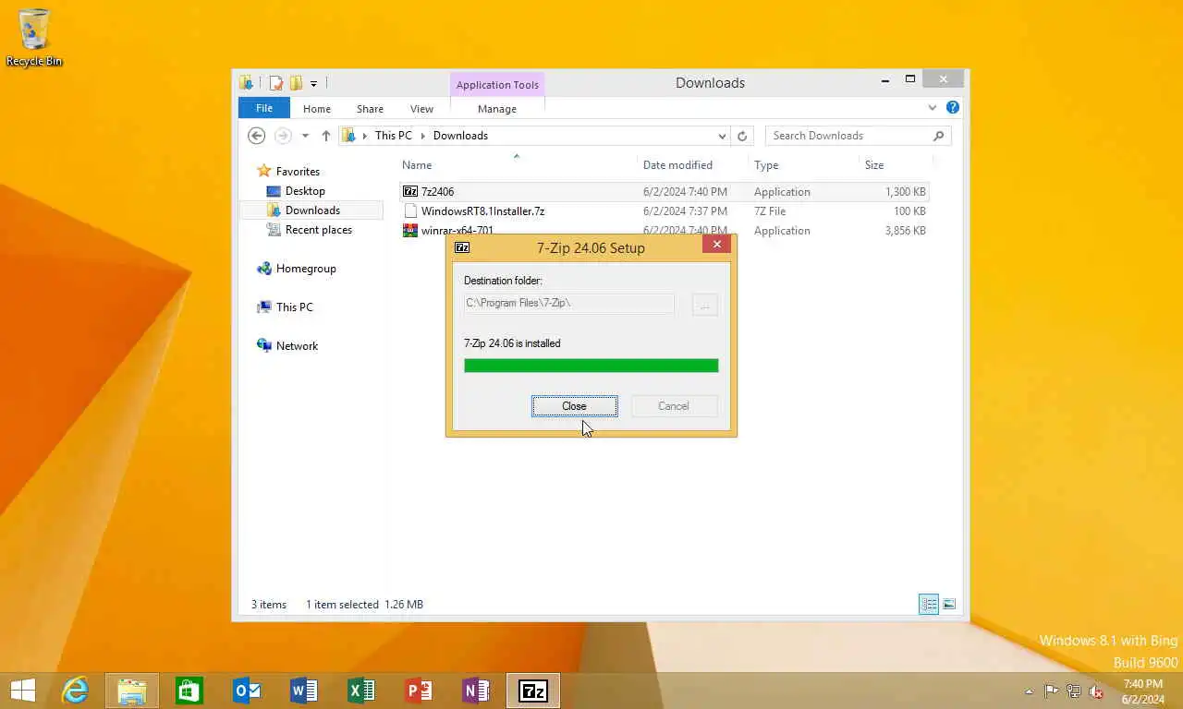Screen dimensions: 1183x709
Task: Click Properties icon in quick access toolbar
Action: point(276,83)
